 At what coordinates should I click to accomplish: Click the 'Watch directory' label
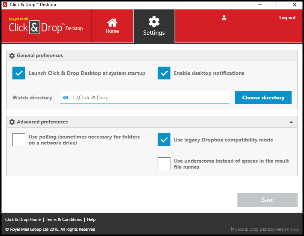click(32, 97)
